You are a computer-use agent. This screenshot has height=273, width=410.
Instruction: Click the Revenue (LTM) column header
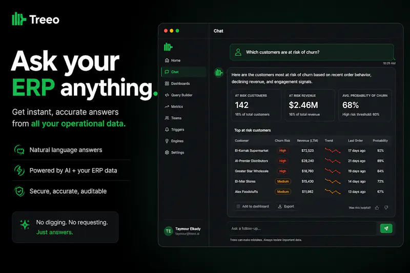[307, 140]
